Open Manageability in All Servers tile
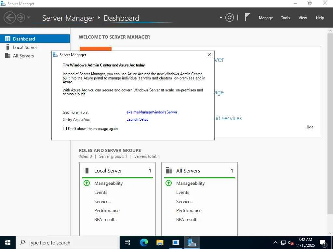333x249 pixels. [191, 183]
